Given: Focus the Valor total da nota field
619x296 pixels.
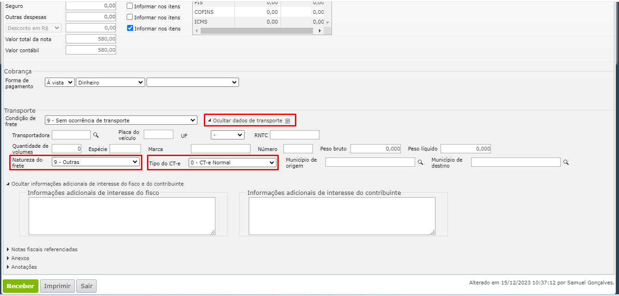Looking at the screenshot, I should tap(91, 39).
